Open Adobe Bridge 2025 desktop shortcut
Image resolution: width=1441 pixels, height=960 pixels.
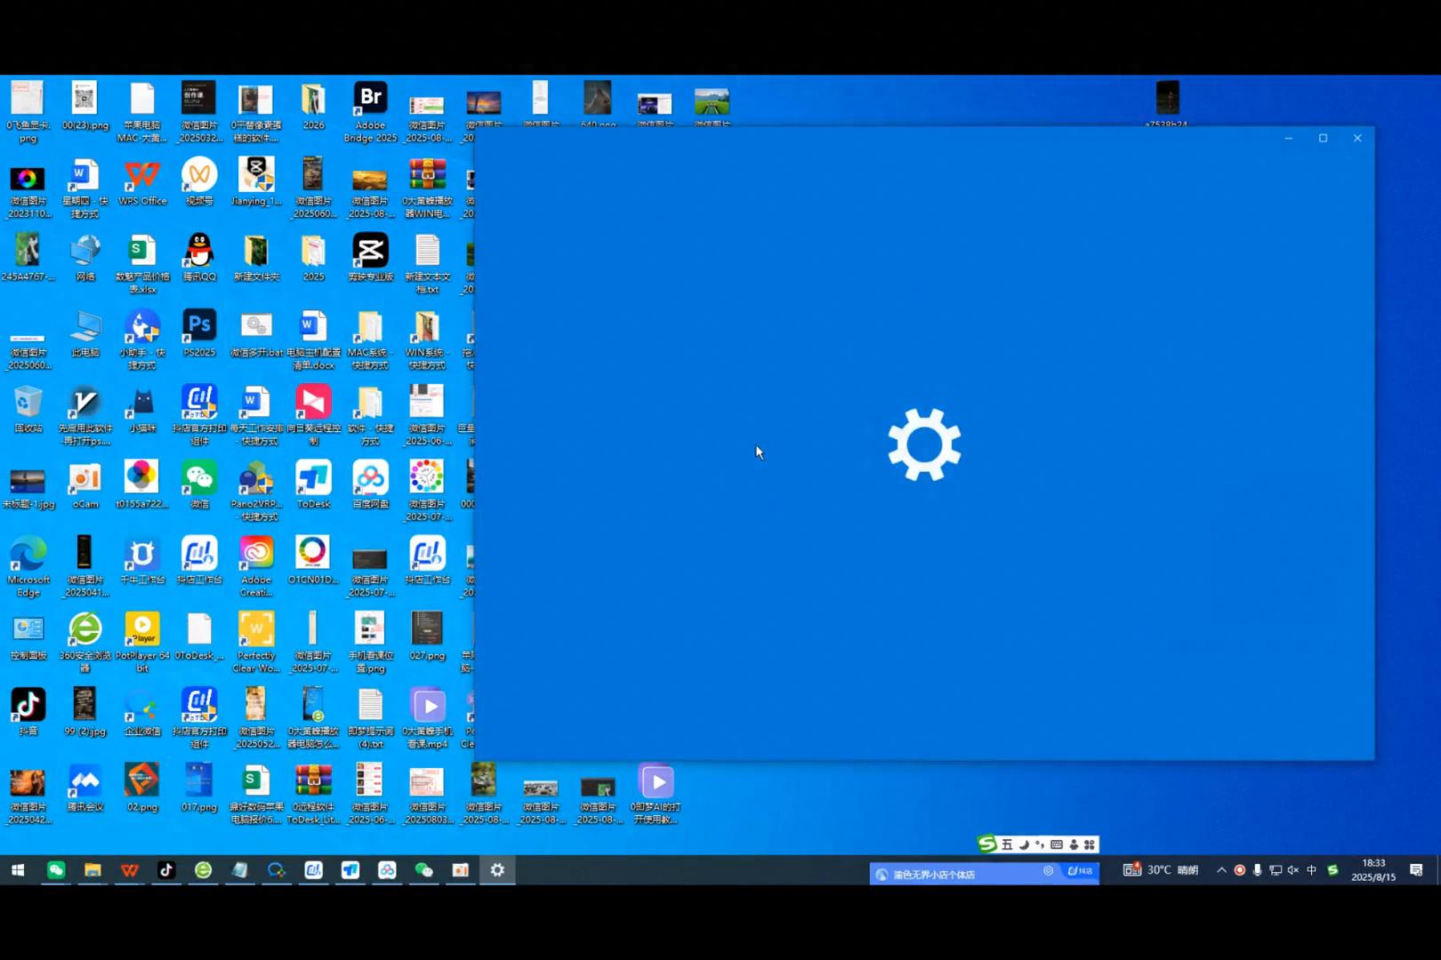tap(370, 100)
